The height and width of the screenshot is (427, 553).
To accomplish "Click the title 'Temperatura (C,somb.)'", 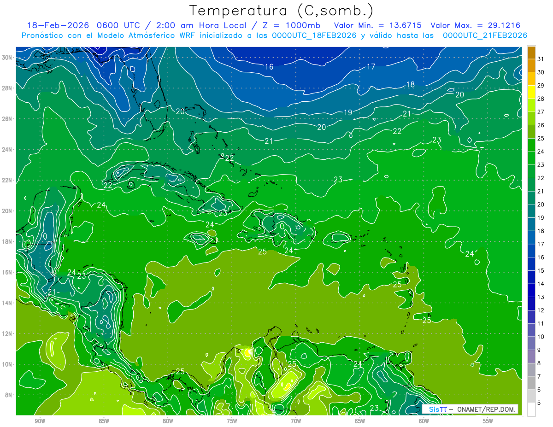I will 281,11.
